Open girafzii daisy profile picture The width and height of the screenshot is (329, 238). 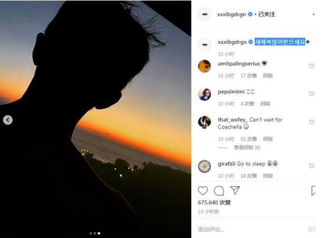tap(205, 166)
